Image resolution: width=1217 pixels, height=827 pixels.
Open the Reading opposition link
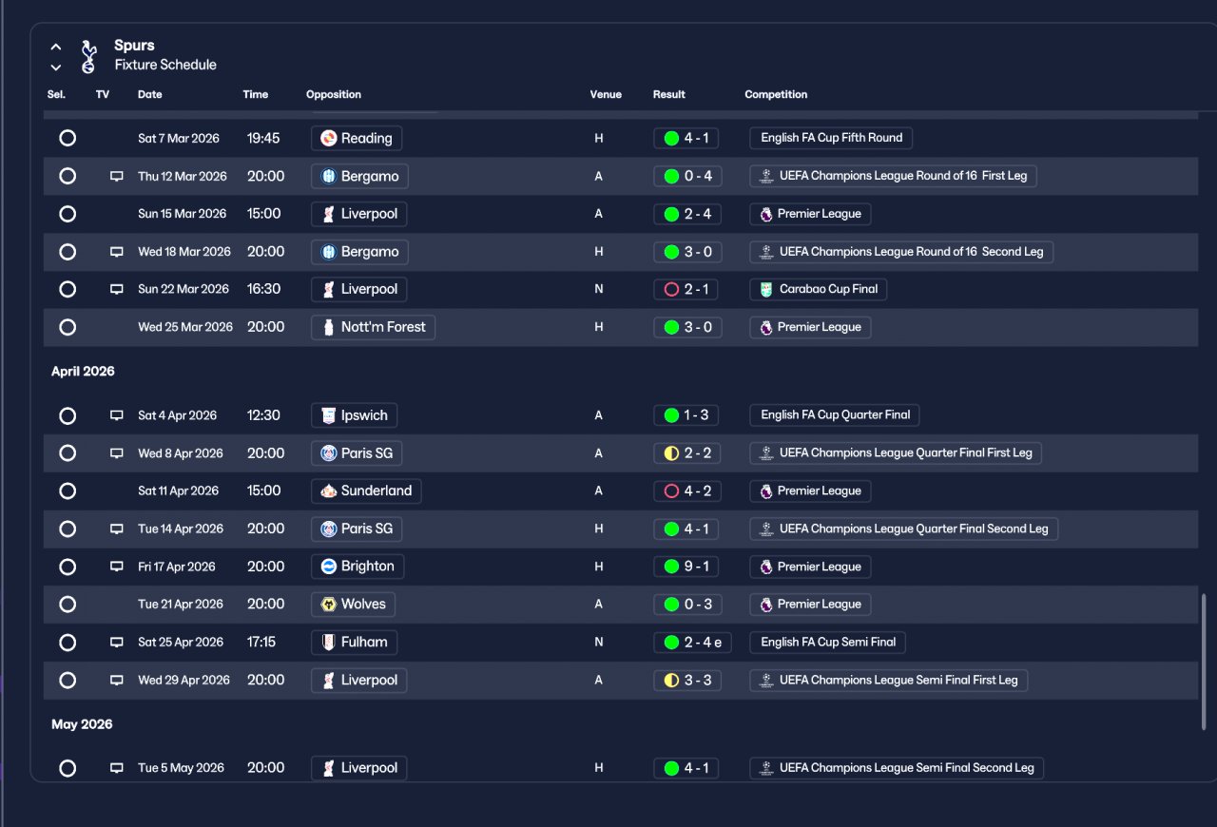tap(357, 138)
